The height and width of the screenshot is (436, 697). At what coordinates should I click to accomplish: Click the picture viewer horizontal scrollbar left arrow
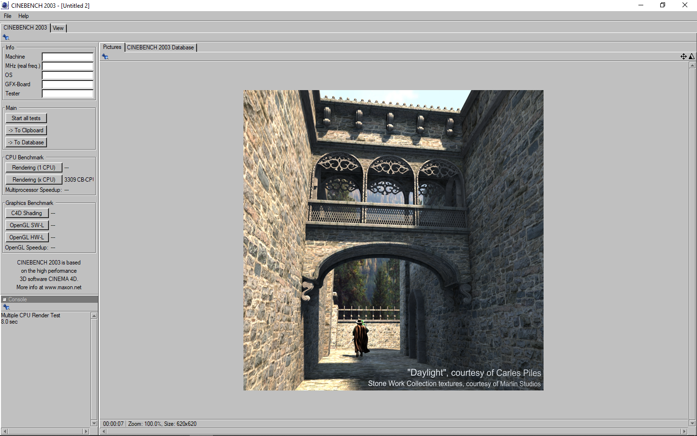(104, 431)
